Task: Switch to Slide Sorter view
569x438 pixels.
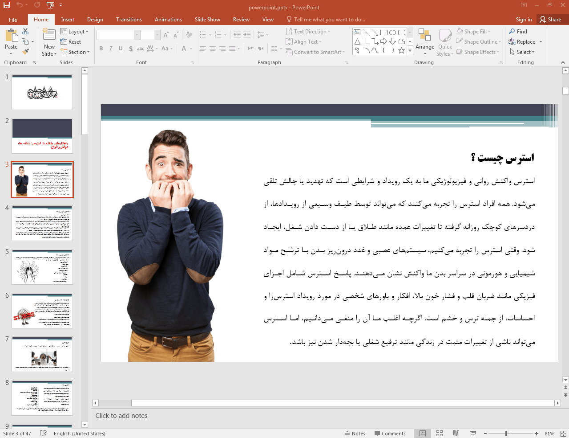Action: pyautogui.click(x=440, y=434)
